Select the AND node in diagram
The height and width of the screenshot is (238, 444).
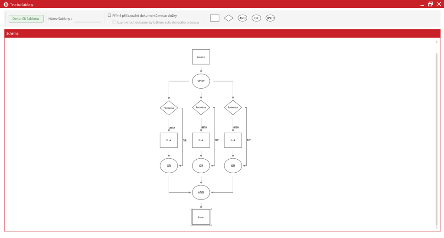[201, 192]
